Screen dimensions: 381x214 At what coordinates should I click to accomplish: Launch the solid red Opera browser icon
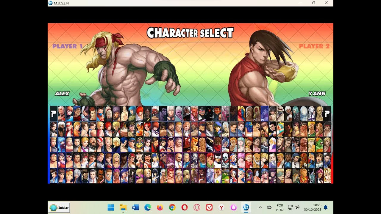[x=185, y=207]
